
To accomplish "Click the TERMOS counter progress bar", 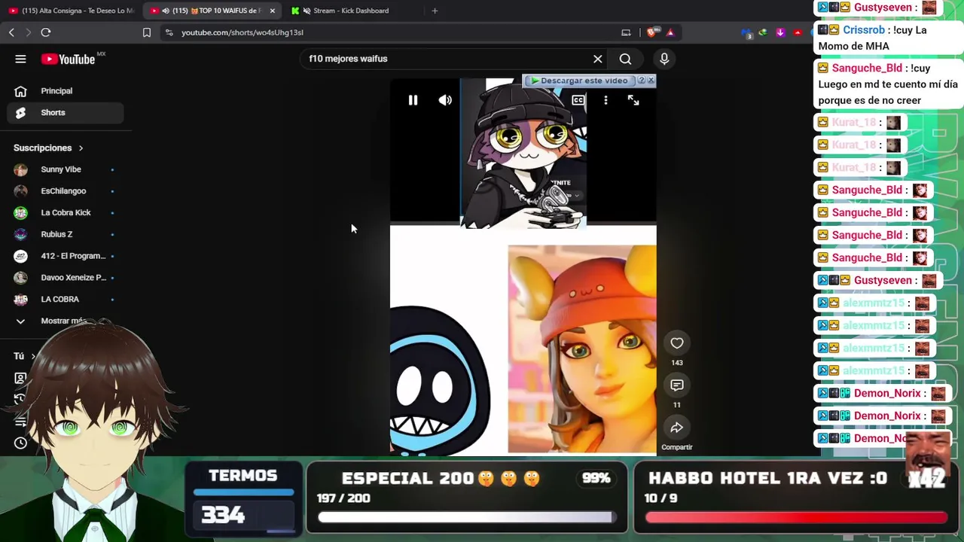I will (243, 492).
